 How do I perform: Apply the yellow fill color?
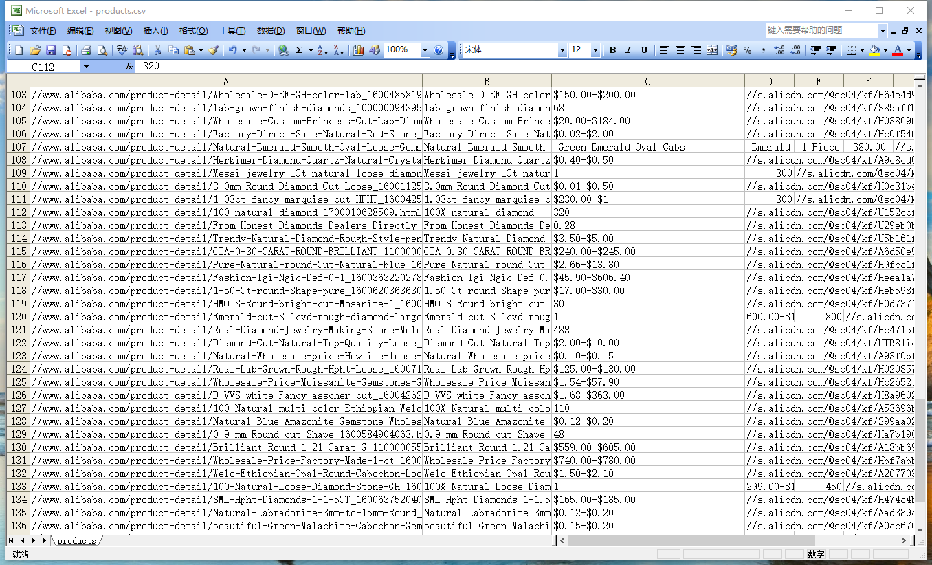click(874, 50)
